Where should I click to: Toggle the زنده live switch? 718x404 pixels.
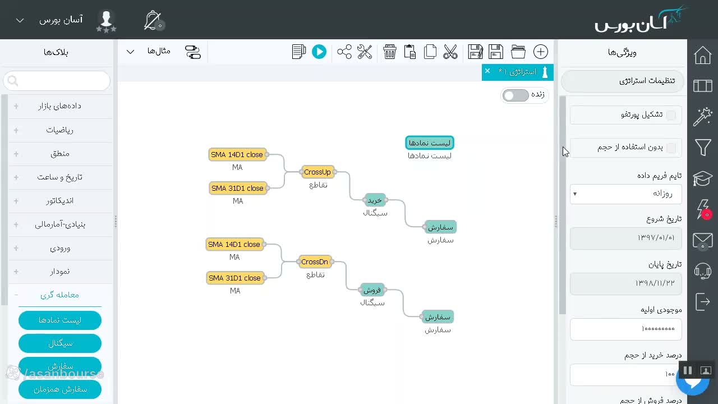(516, 95)
